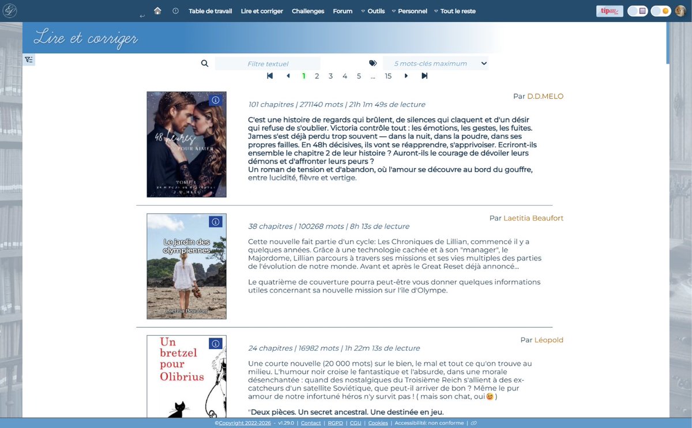This screenshot has width=692, height=428.
Task: Go to next page arrow
Action: coord(406,76)
